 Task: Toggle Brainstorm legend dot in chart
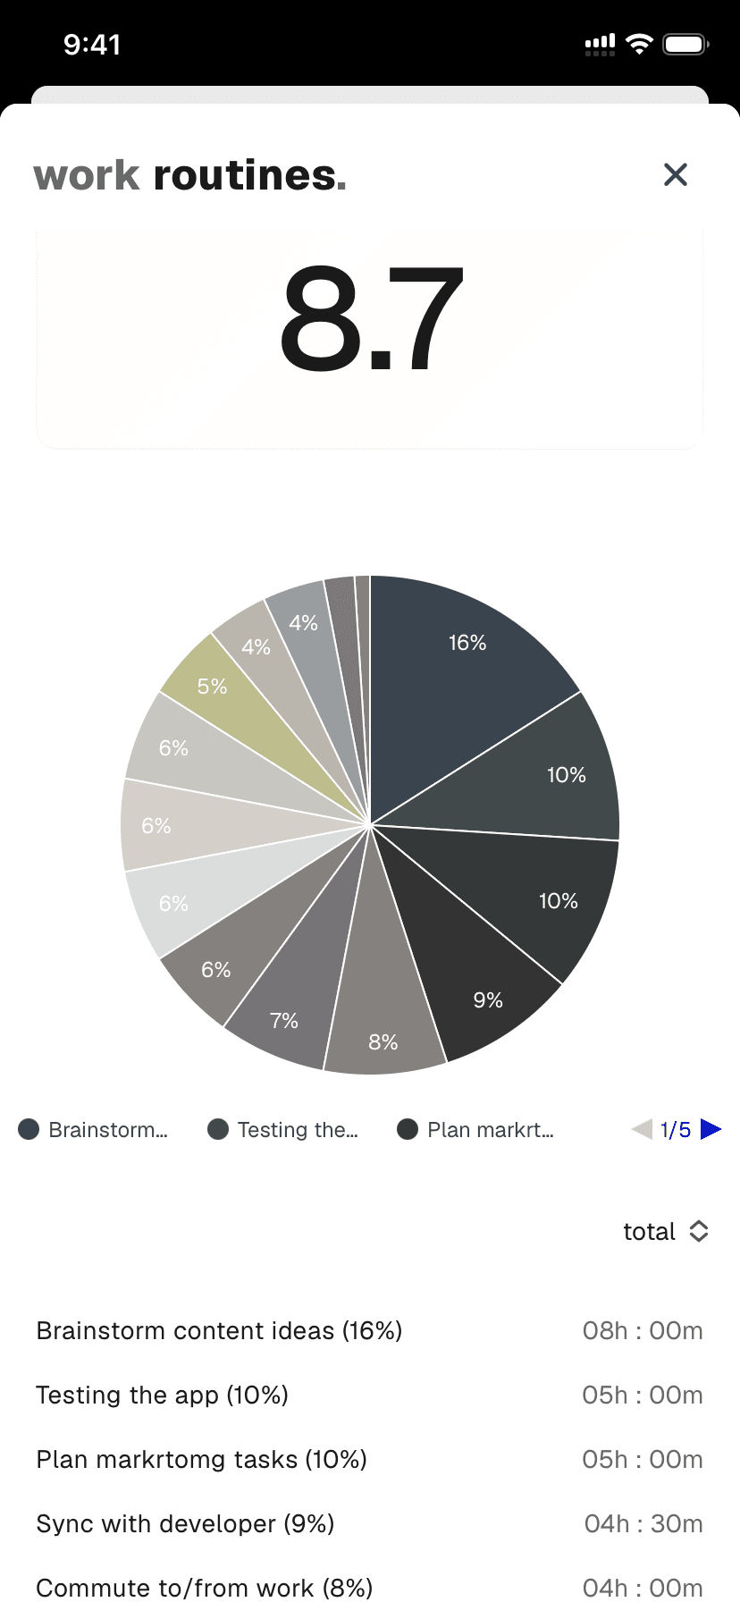(x=29, y=1129)
